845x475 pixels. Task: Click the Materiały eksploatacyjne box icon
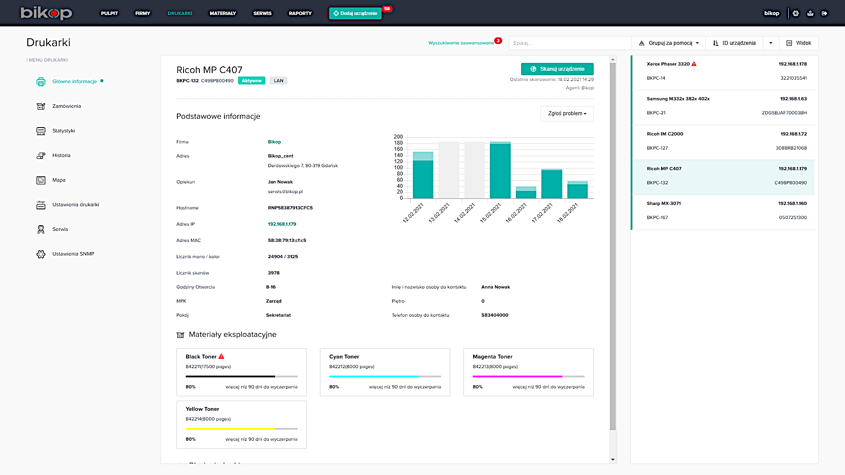click(x=180, y=335)
